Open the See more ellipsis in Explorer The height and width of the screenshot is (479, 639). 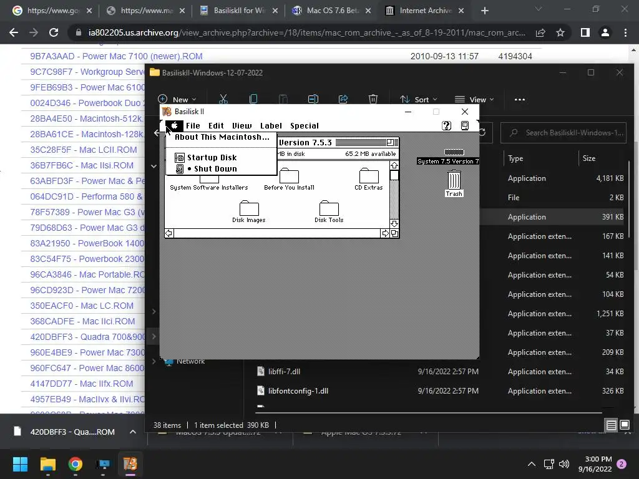coord(520,99)
